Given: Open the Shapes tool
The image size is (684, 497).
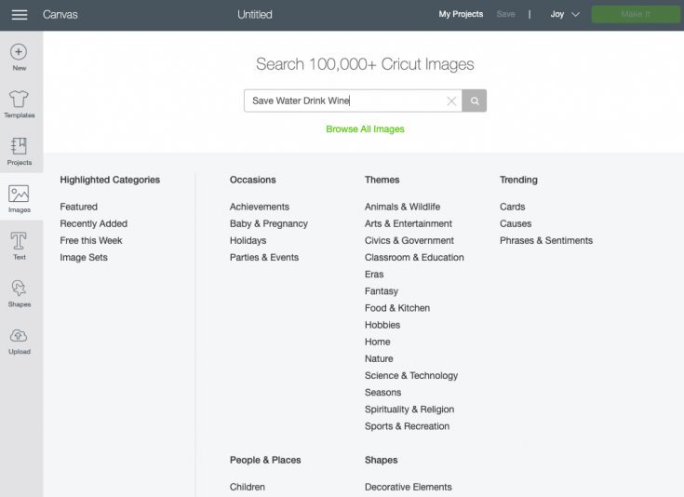Looking at the screenshot, I should (20, 293).
